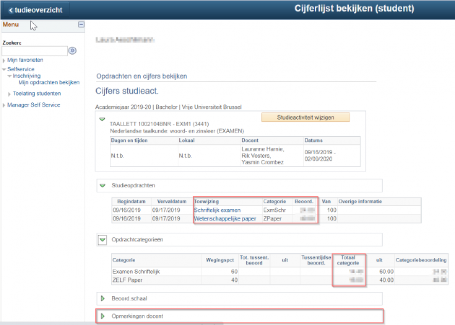Collapse the Studieopdrachten section
The width and height of the screenshot is (455, 325).
tap(103, 186)
